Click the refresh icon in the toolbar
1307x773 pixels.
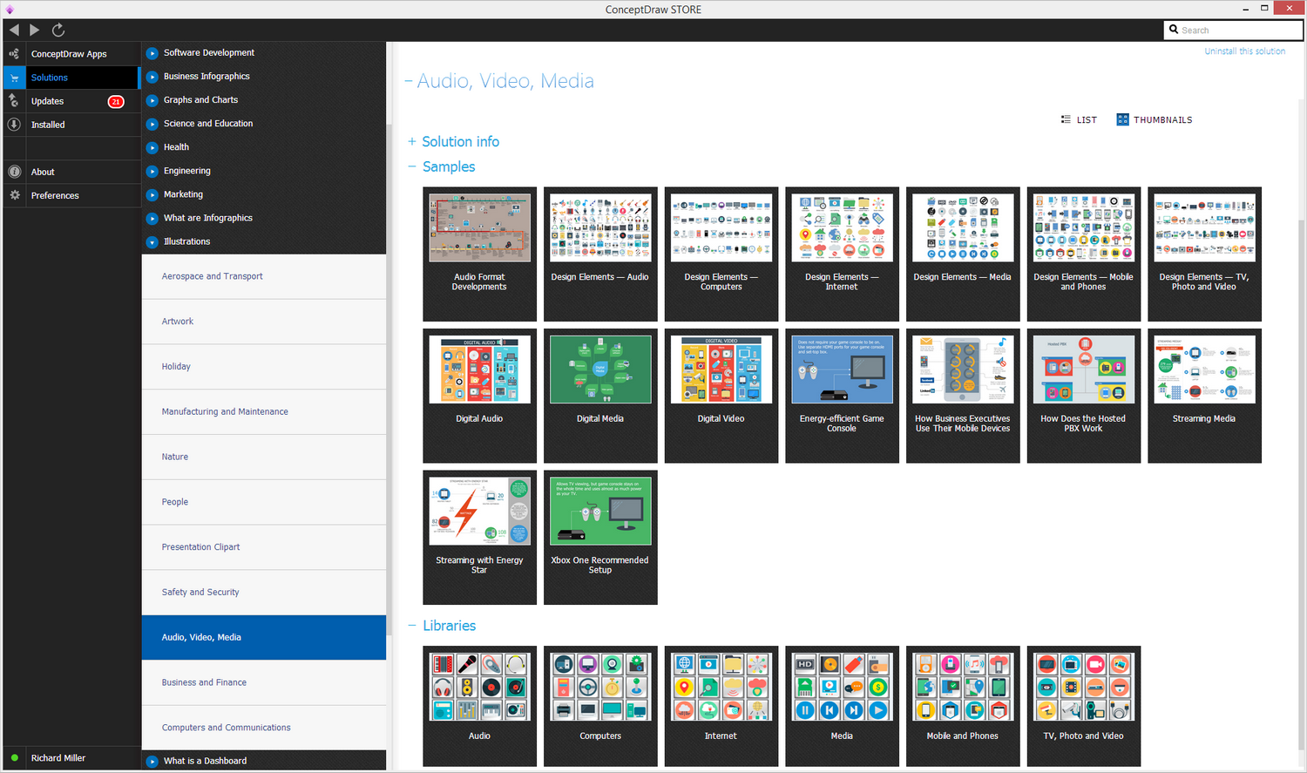(x=58, y=30)
